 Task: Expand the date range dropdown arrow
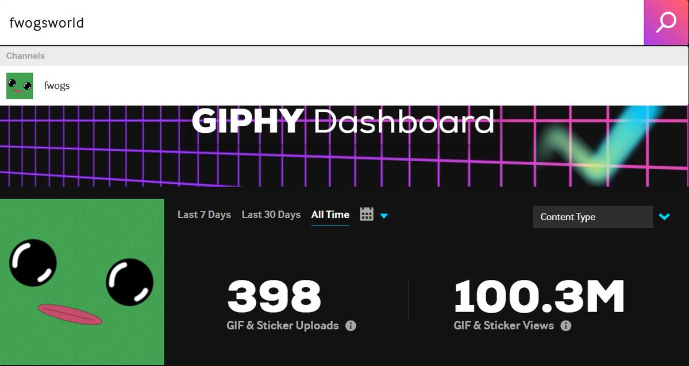(384, 216)
